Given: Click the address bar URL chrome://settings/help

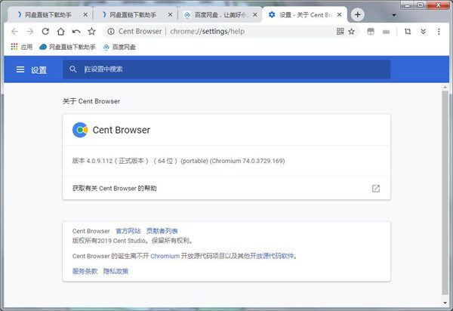Looking at the screenshot, I should pyautogui.click(x=207, y=31).
